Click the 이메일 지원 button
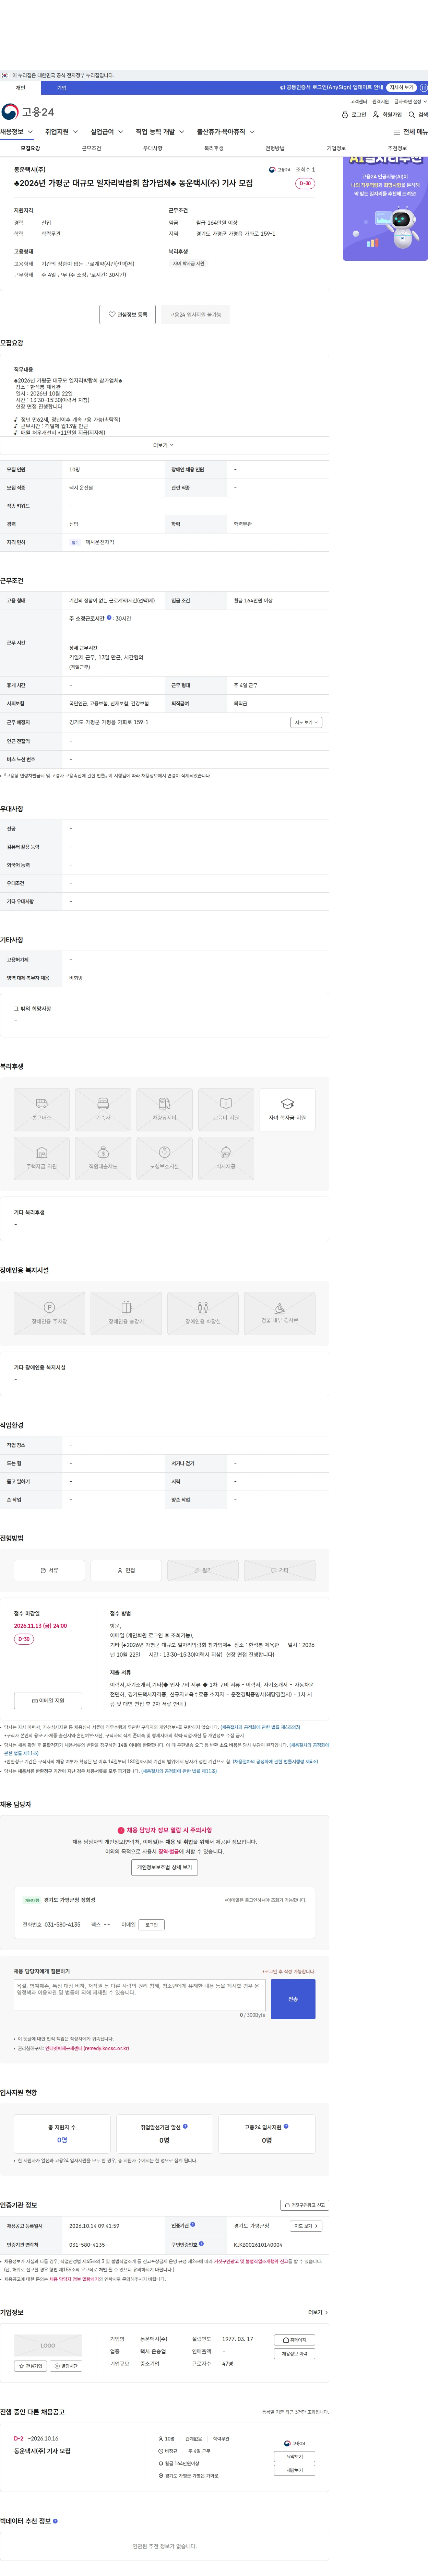This screenshot has height=2576, width=428. tap(48, 1700)
